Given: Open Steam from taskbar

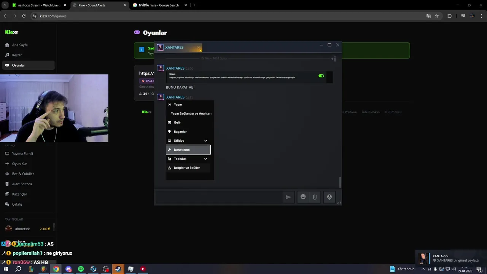Looking at the screenshot, I should pyautogui.click(x=118, y=269).
